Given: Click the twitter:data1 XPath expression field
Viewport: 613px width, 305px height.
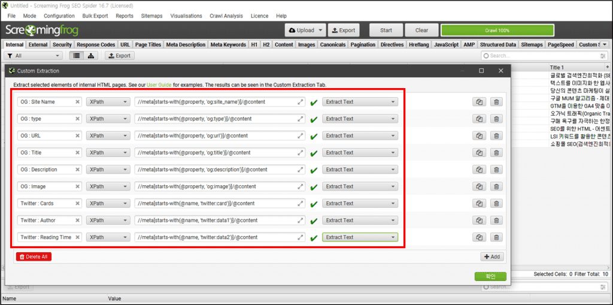Looking at the screenshot, I should (220, 221).
